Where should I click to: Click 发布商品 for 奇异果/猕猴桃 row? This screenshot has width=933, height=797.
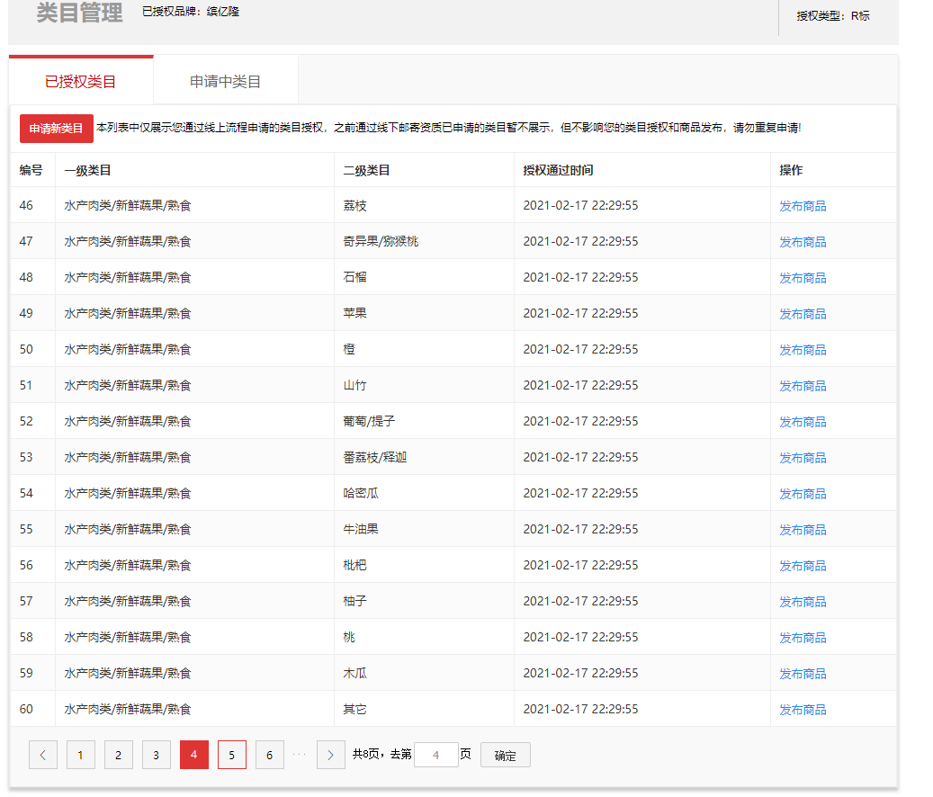[803, 242]
